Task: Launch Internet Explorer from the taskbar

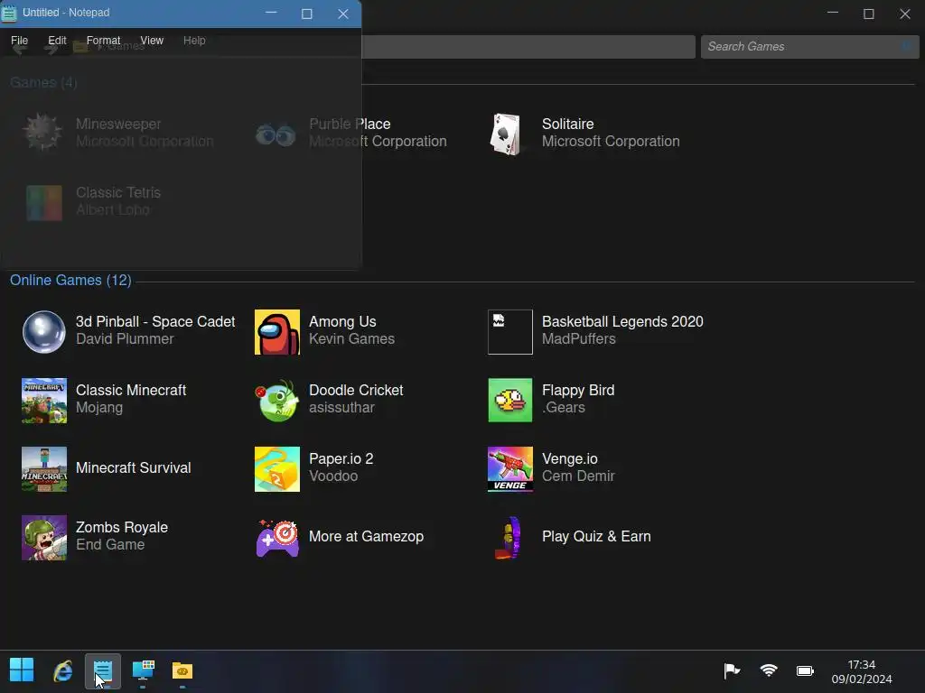Action: point(62,670)
